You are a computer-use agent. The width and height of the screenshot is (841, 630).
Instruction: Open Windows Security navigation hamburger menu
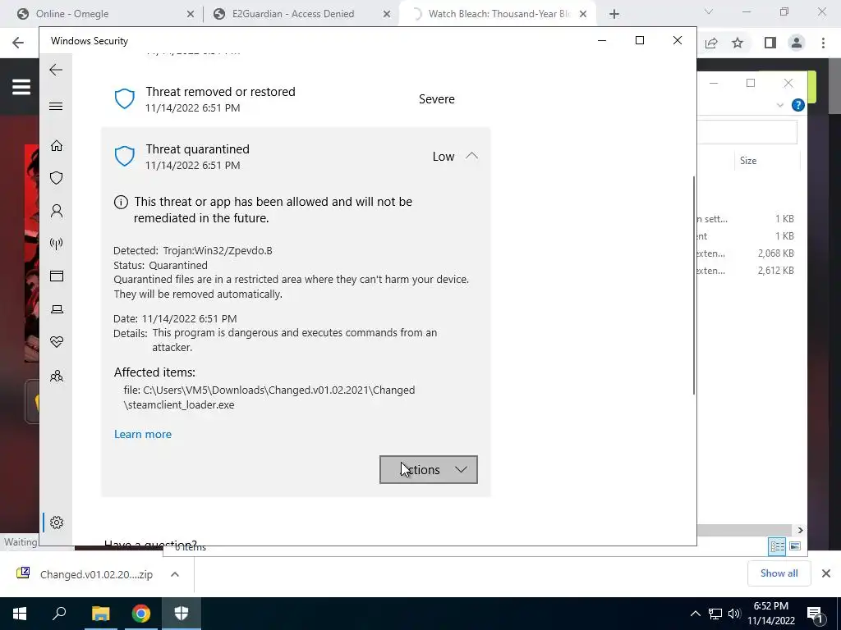coord(56,106)
